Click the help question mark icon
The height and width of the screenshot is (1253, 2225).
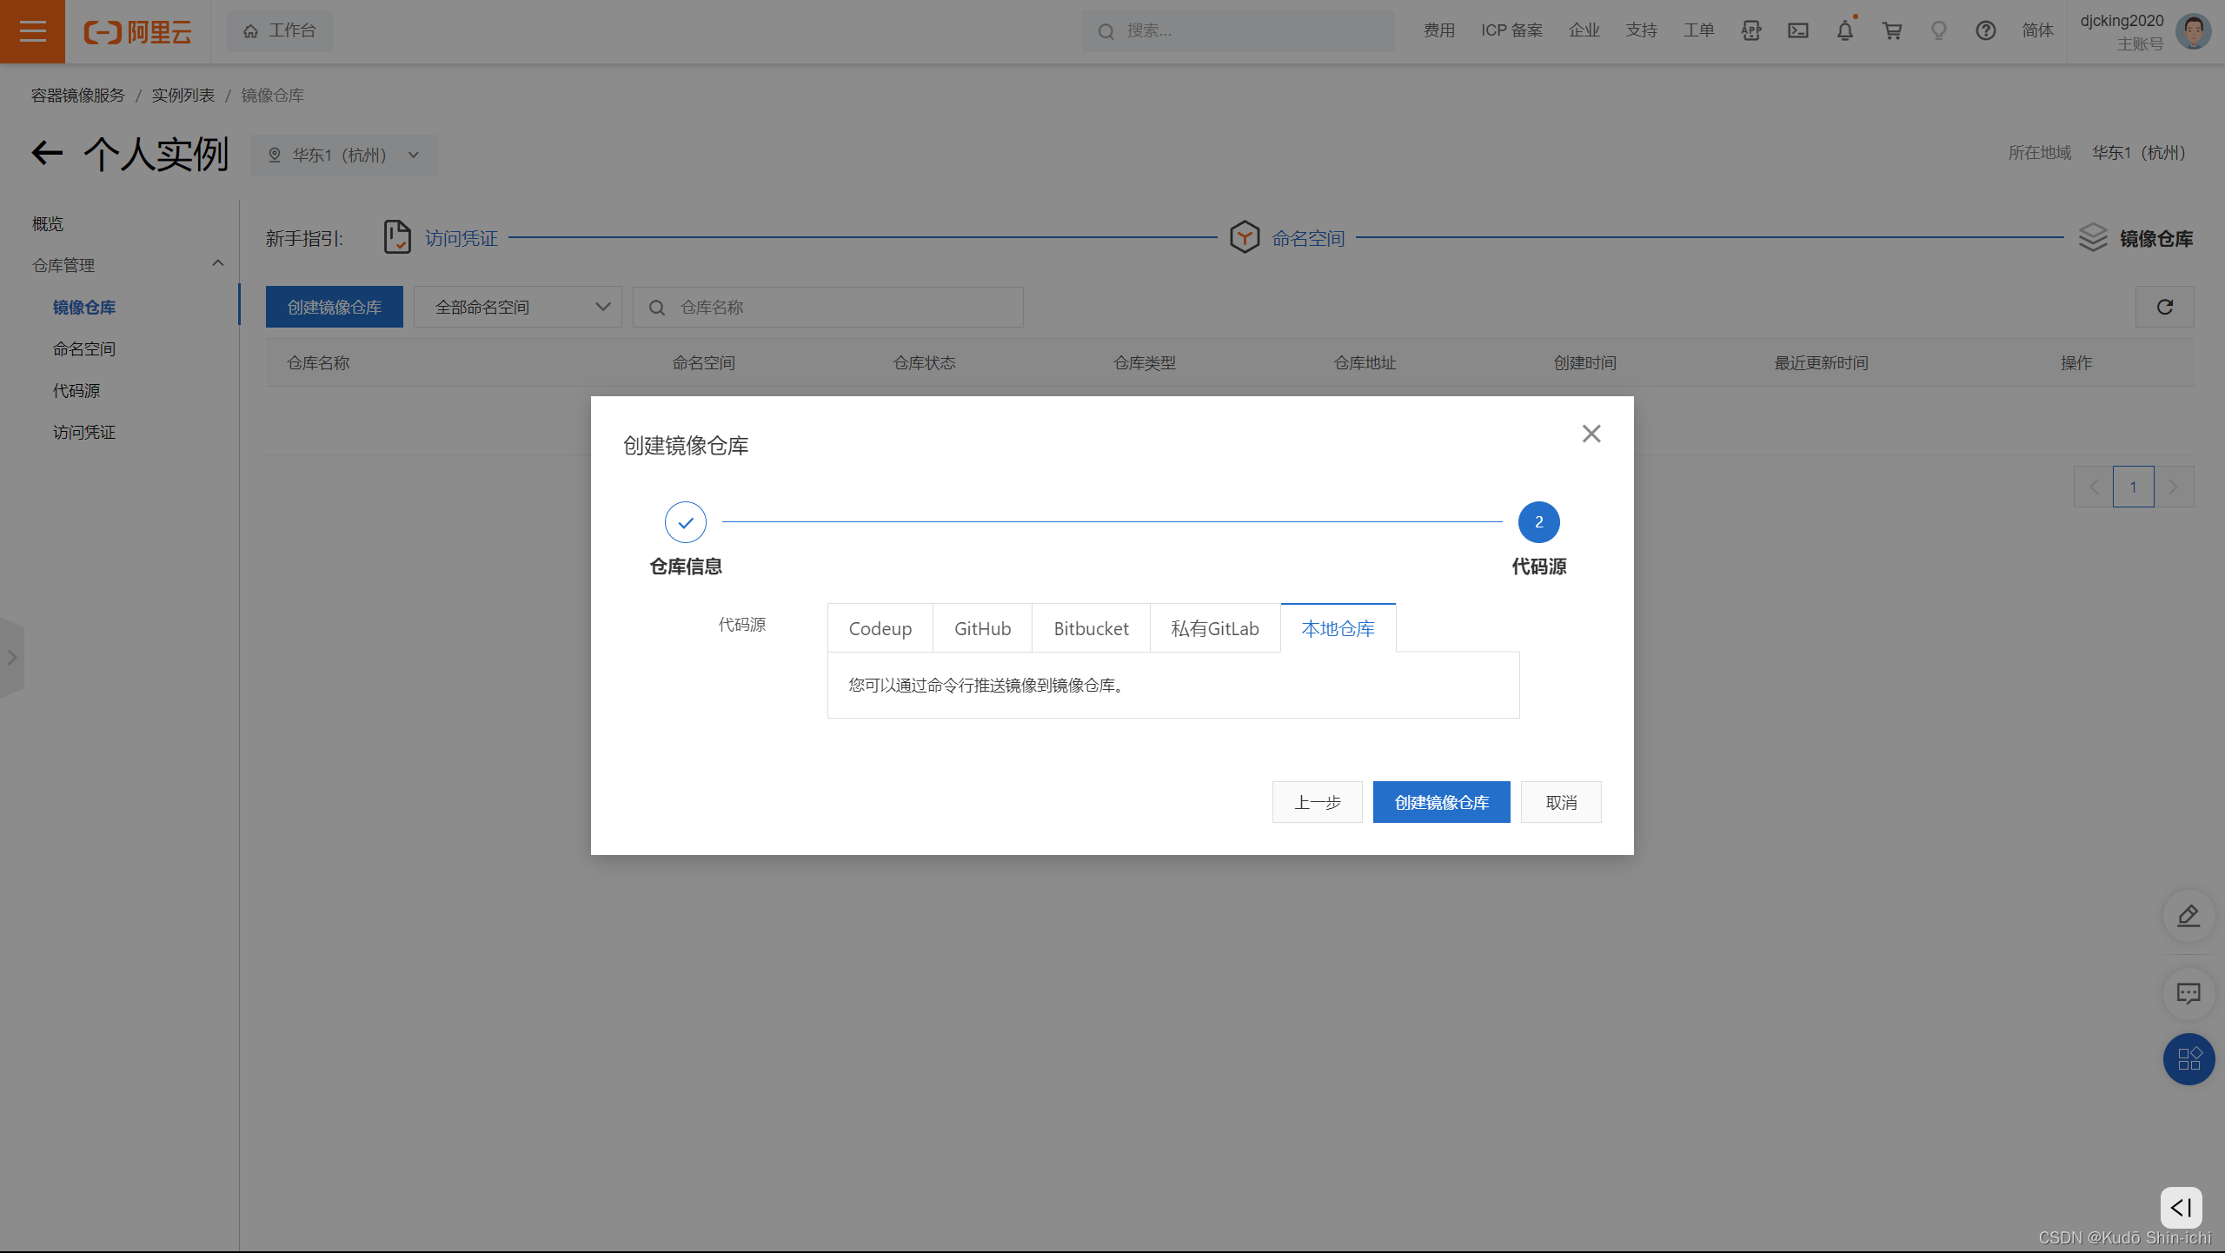tap(1985, 31)
